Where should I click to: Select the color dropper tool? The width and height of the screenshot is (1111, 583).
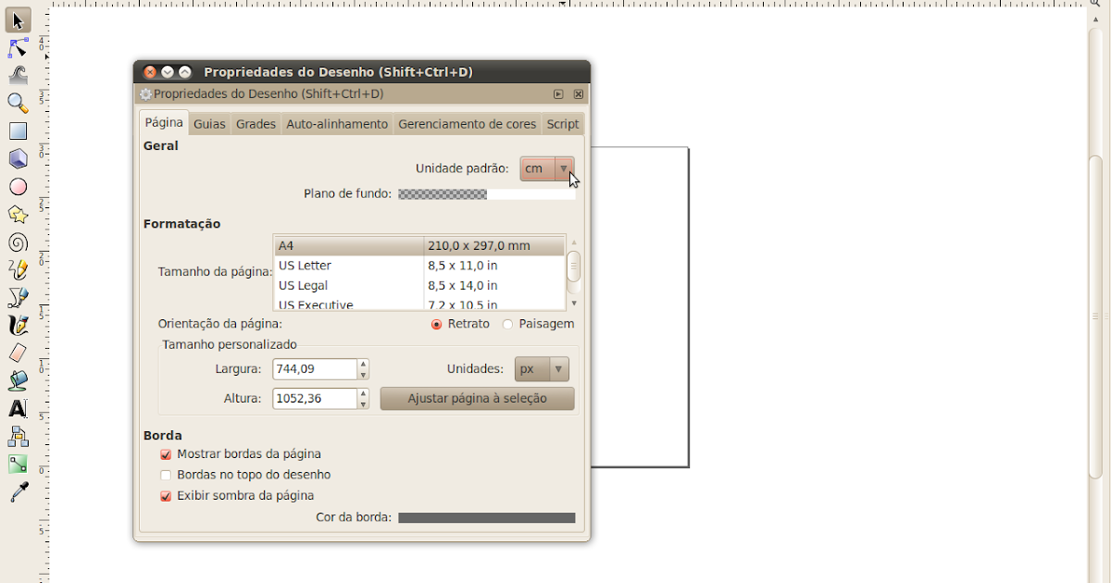click(x=18, y=492)
